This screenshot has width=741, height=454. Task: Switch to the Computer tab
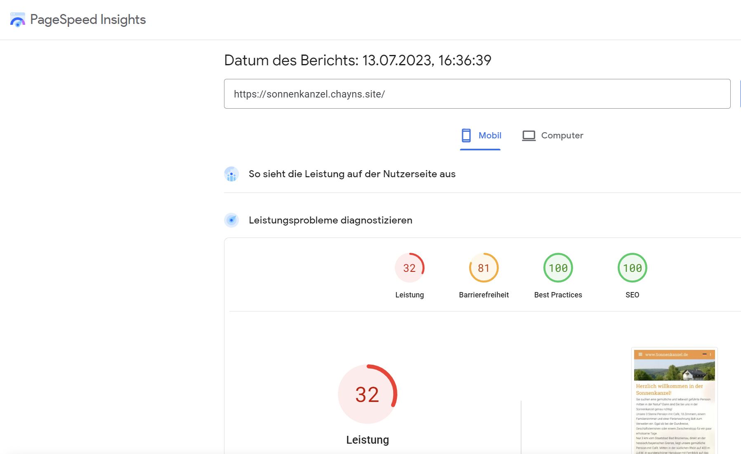(552, 135)
